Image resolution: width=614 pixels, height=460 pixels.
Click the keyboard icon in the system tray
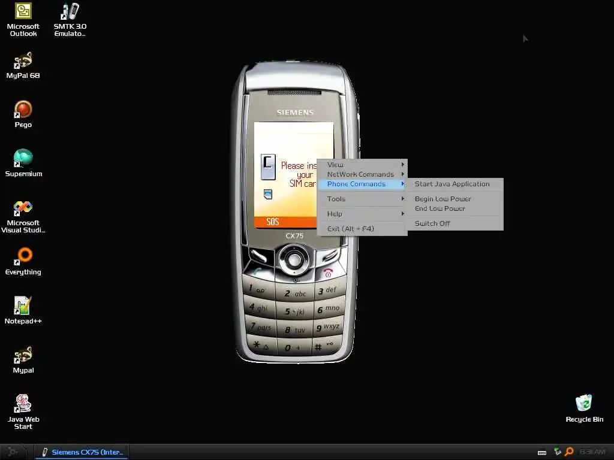click(x=542, y=453)
